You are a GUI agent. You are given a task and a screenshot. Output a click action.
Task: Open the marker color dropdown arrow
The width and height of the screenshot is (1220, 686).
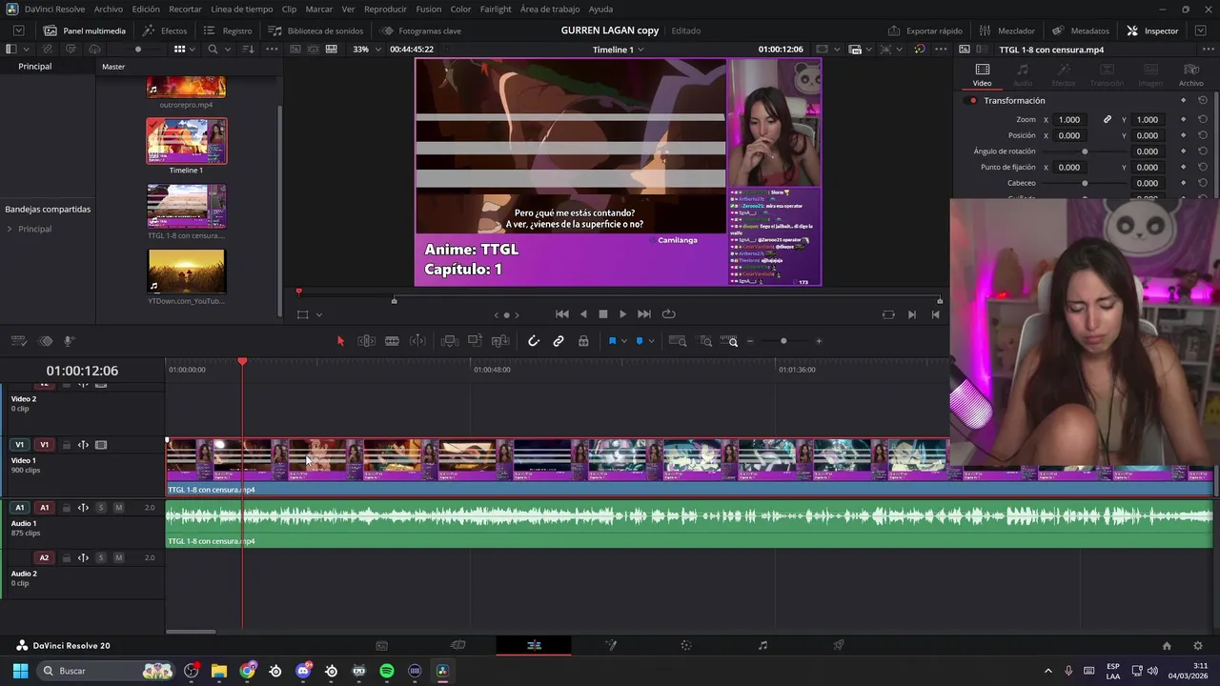pyautogui.click(x=651, y=341)
